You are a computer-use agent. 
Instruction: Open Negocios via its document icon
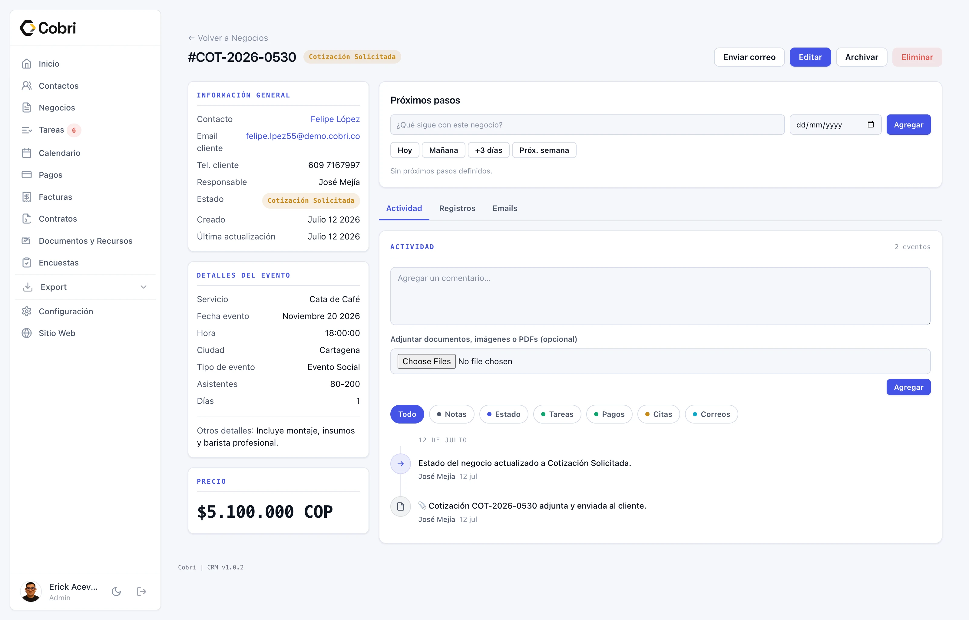[x=27, y=107]
